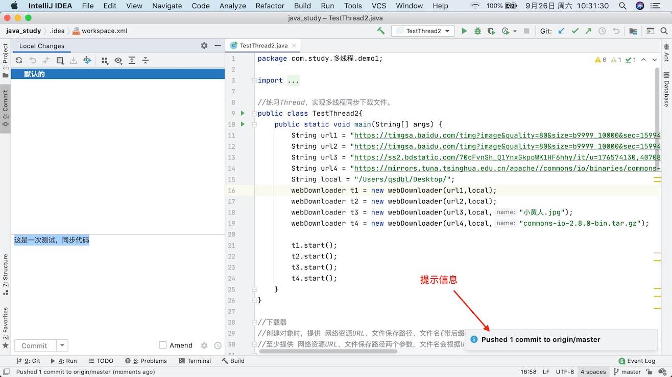
Task: Click the Search Everywhere magnifier
Action: coord(664,31)
